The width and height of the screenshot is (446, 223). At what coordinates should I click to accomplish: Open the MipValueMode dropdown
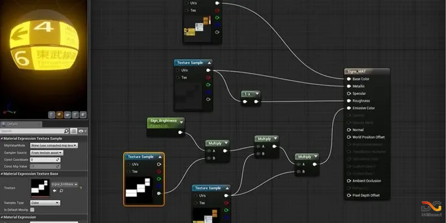tap(54, 145)
